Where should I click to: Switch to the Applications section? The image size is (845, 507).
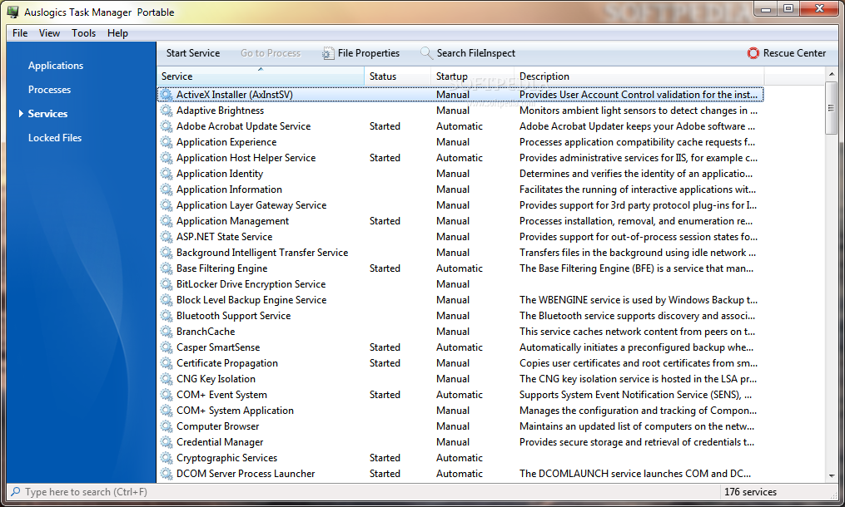point(56,66)
